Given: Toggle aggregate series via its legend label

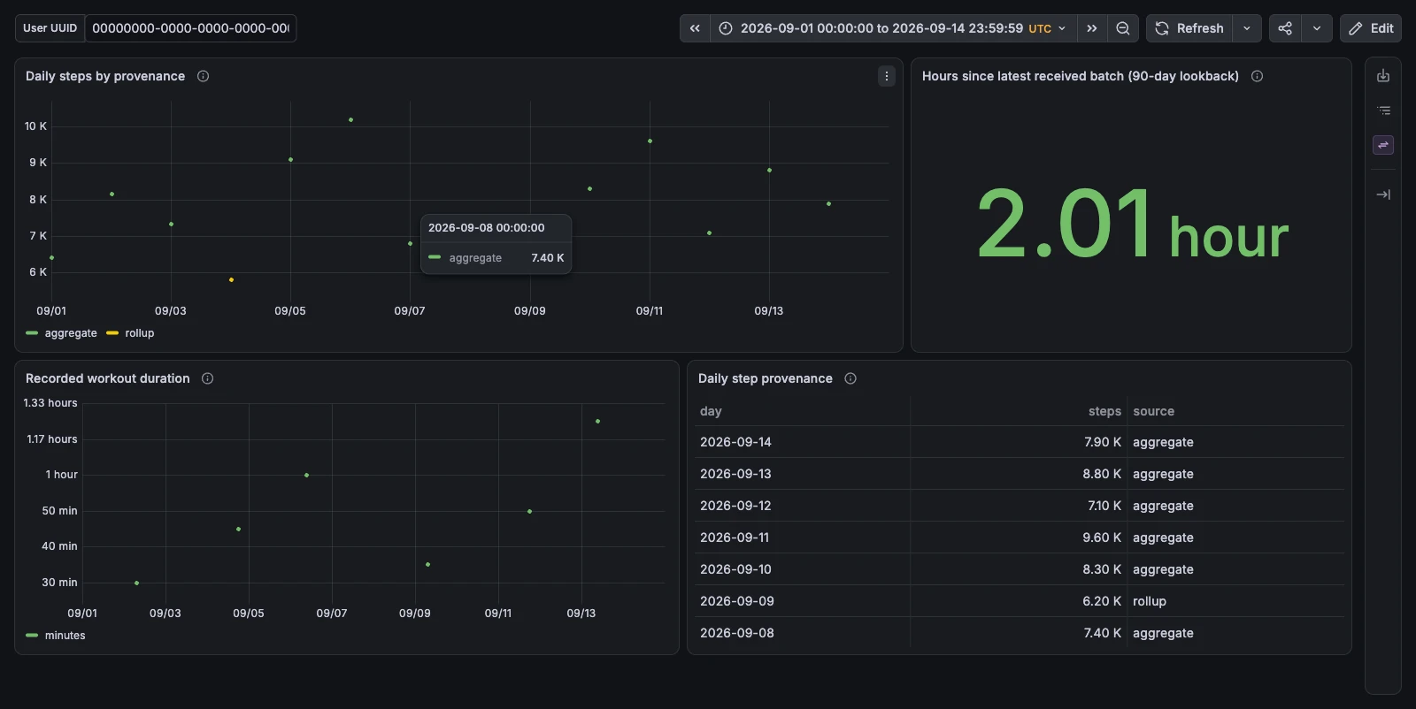Looking at the screenshot, I should tap(71, 333).
